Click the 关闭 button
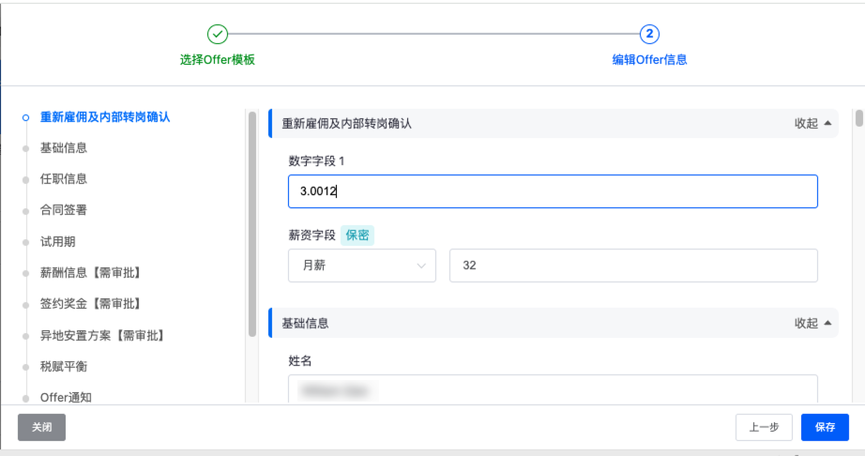865x456 pixels. pos(41,427)
